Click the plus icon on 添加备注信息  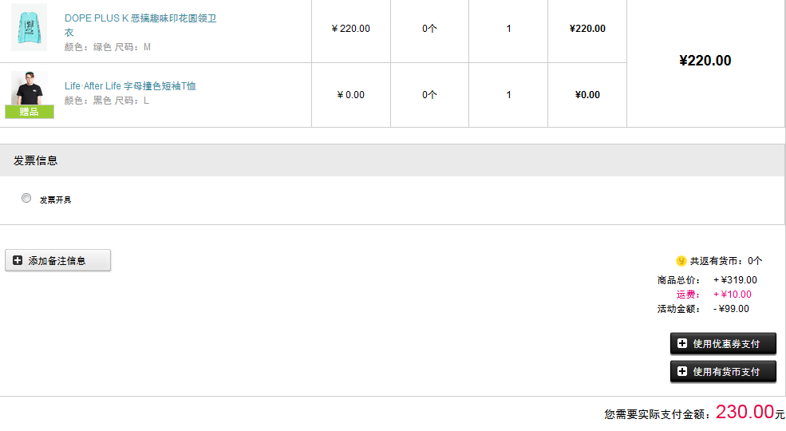click(x=18, y=260)
